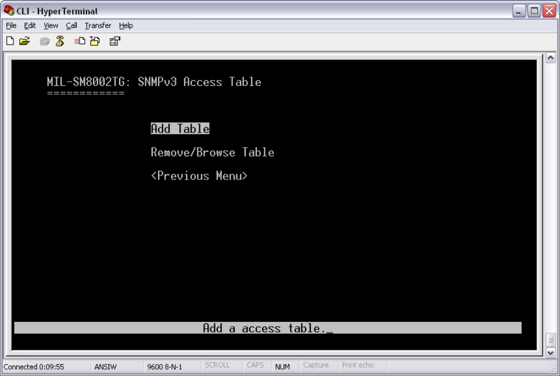This screenshot has height=376, width=560.
Task: Click the Receive file toolbar icon
Action: (95, 41)
